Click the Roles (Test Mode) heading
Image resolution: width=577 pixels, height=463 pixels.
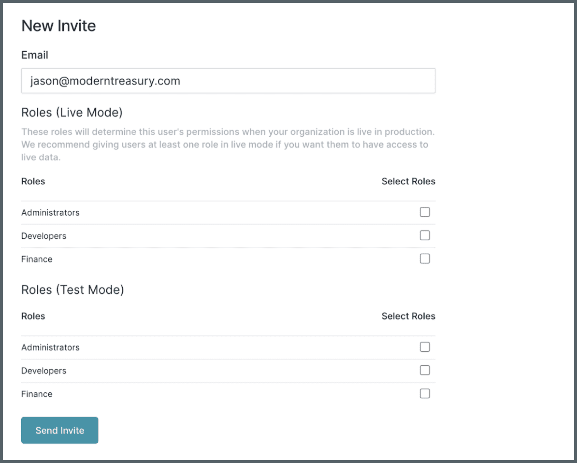(x=72, y=290)
